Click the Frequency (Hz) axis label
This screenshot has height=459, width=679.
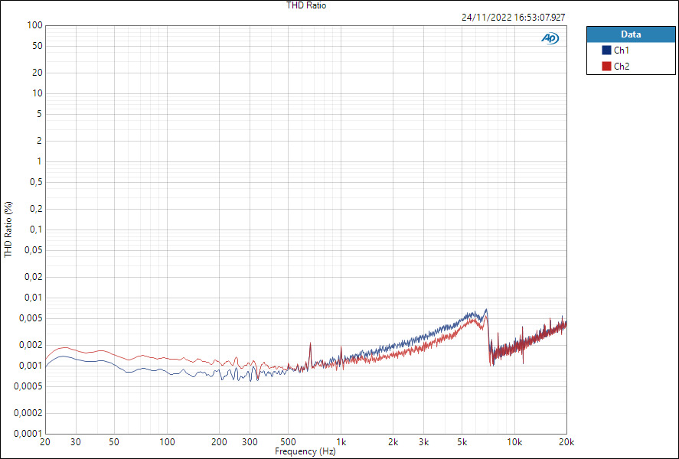[305, 451]
